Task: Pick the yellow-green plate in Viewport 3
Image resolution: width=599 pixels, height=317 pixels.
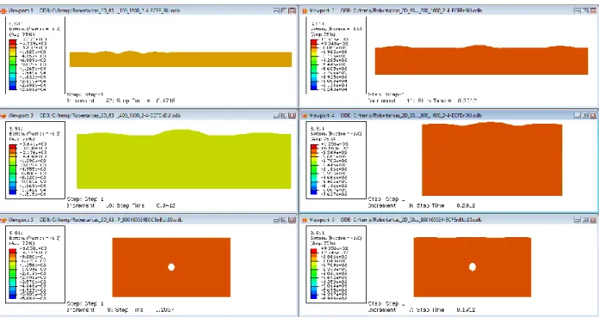Action: (184, 160)
